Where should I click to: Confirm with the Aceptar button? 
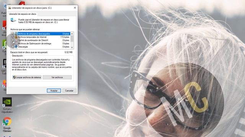click(x=54, y=91)
